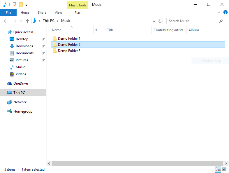This screenshot has height=173, width=229.
Task: Expand the address bar history dropdown
Action: point(154,21)
